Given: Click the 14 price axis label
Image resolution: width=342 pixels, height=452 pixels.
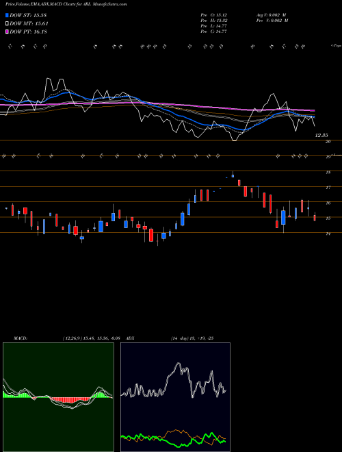Looking at the screenshot, I should point(328,234).
